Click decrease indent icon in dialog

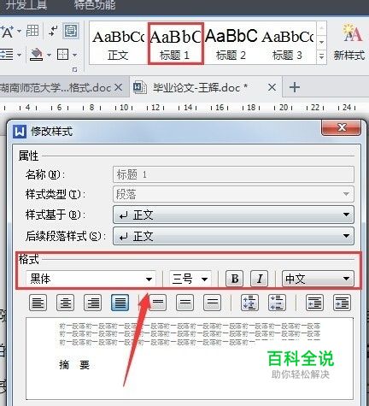[x=314, y=303]
